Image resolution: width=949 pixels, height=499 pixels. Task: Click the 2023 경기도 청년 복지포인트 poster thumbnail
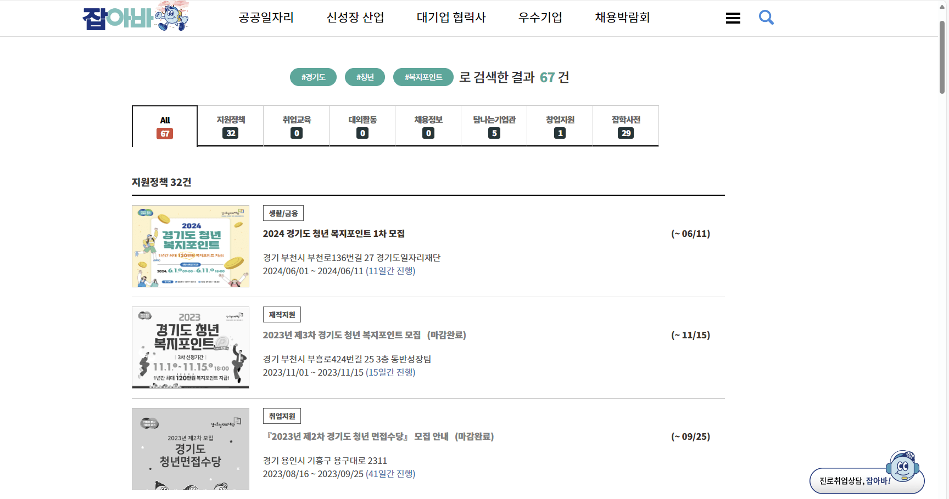point(190,347)
